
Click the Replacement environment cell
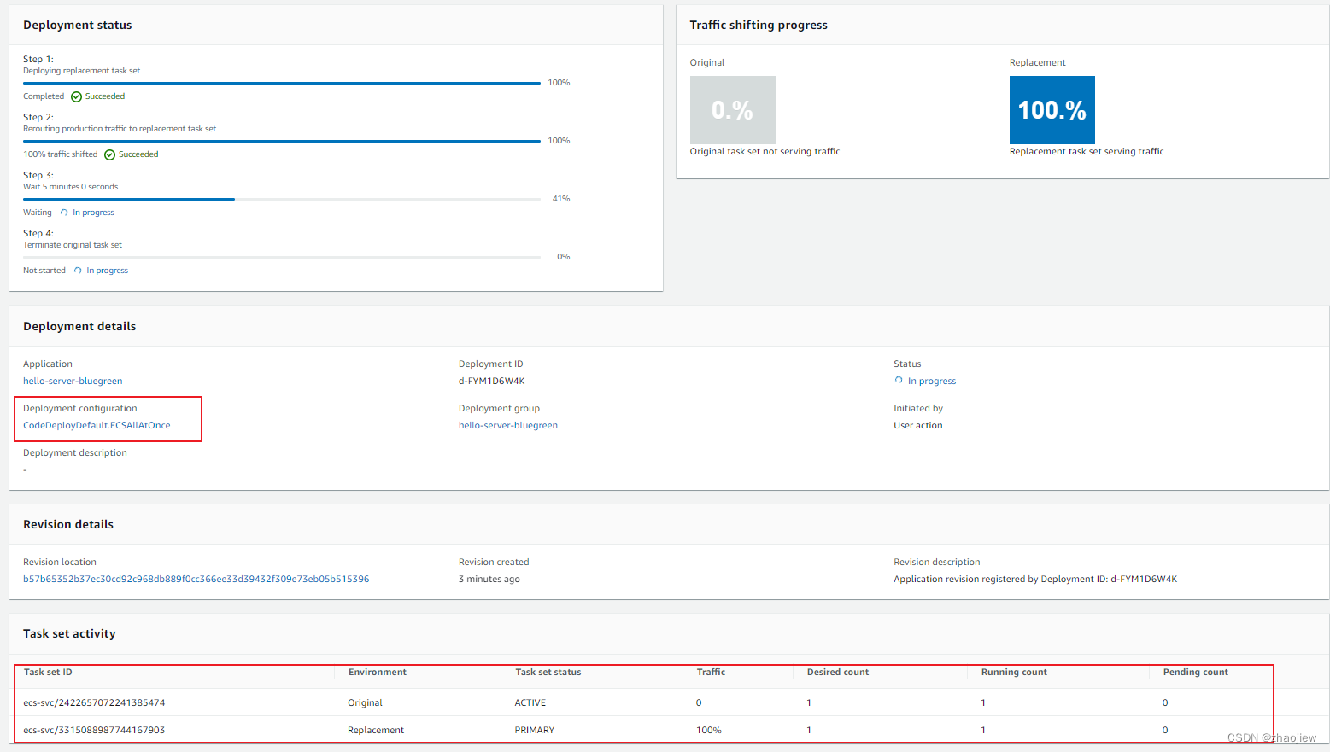[x=376, y=731]
